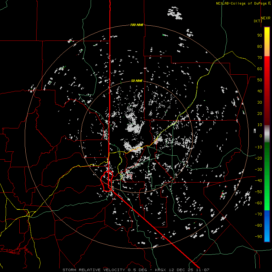The height and width of the screenshot is (272, 272).
Task: Click the -10 value on velocity scale
Action: point(258,147)
